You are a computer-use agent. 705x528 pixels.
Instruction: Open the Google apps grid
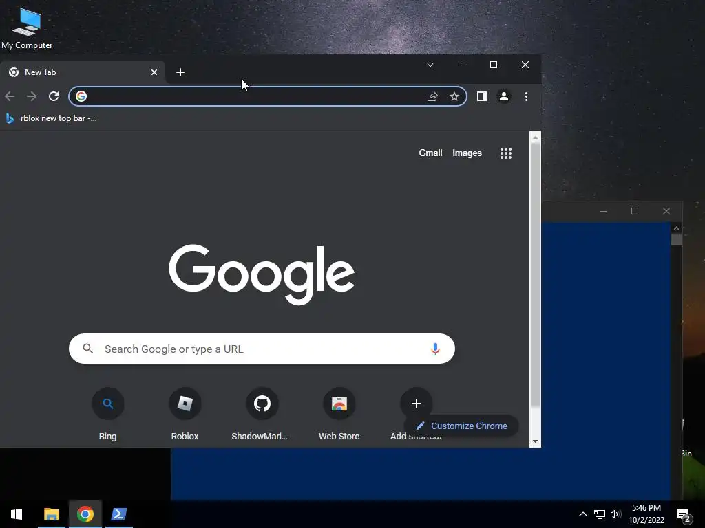pos(506,153)
